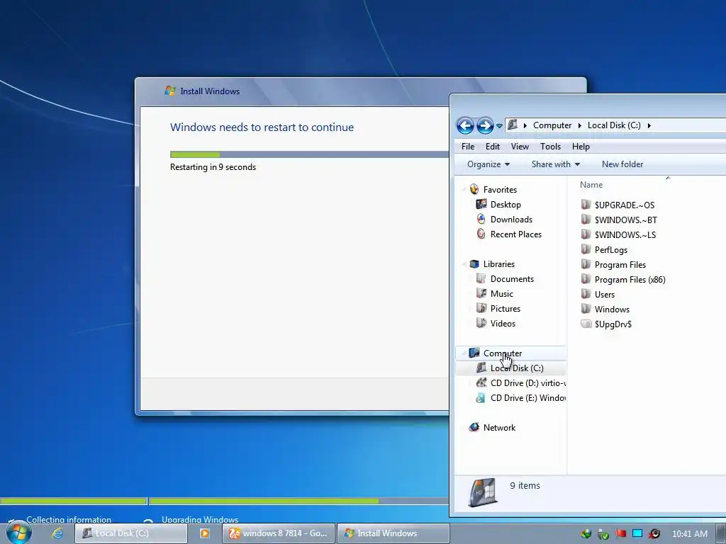Click the 9 items status text

click(x=525, y=485)
